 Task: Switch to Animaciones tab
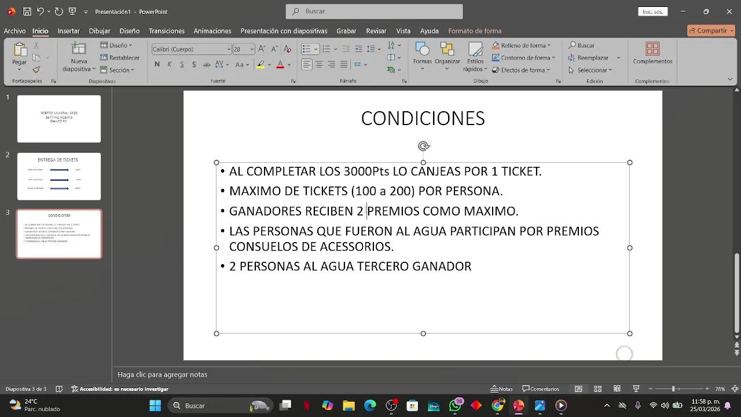click(212, 31)
